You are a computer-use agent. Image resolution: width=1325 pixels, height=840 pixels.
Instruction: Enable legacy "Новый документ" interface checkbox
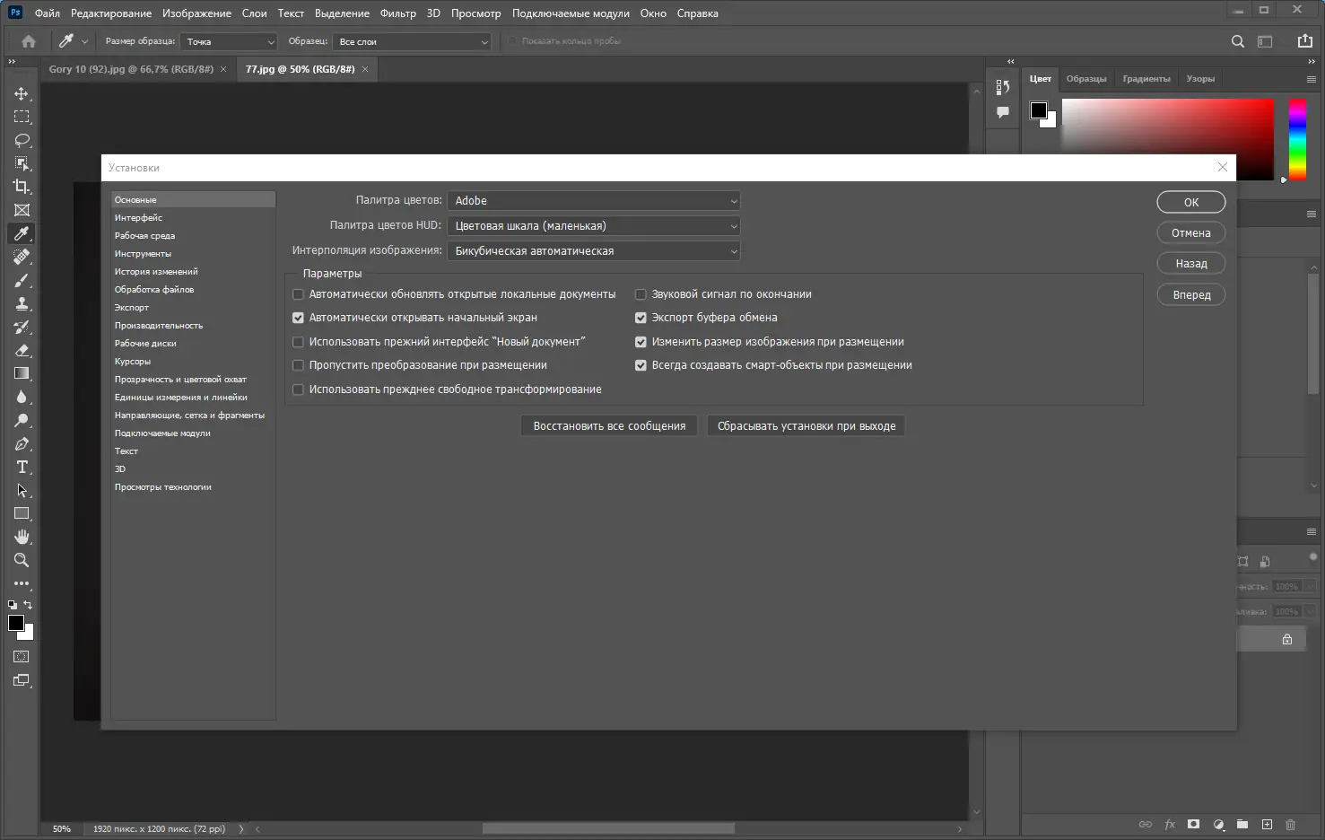[x=298, y=342]
